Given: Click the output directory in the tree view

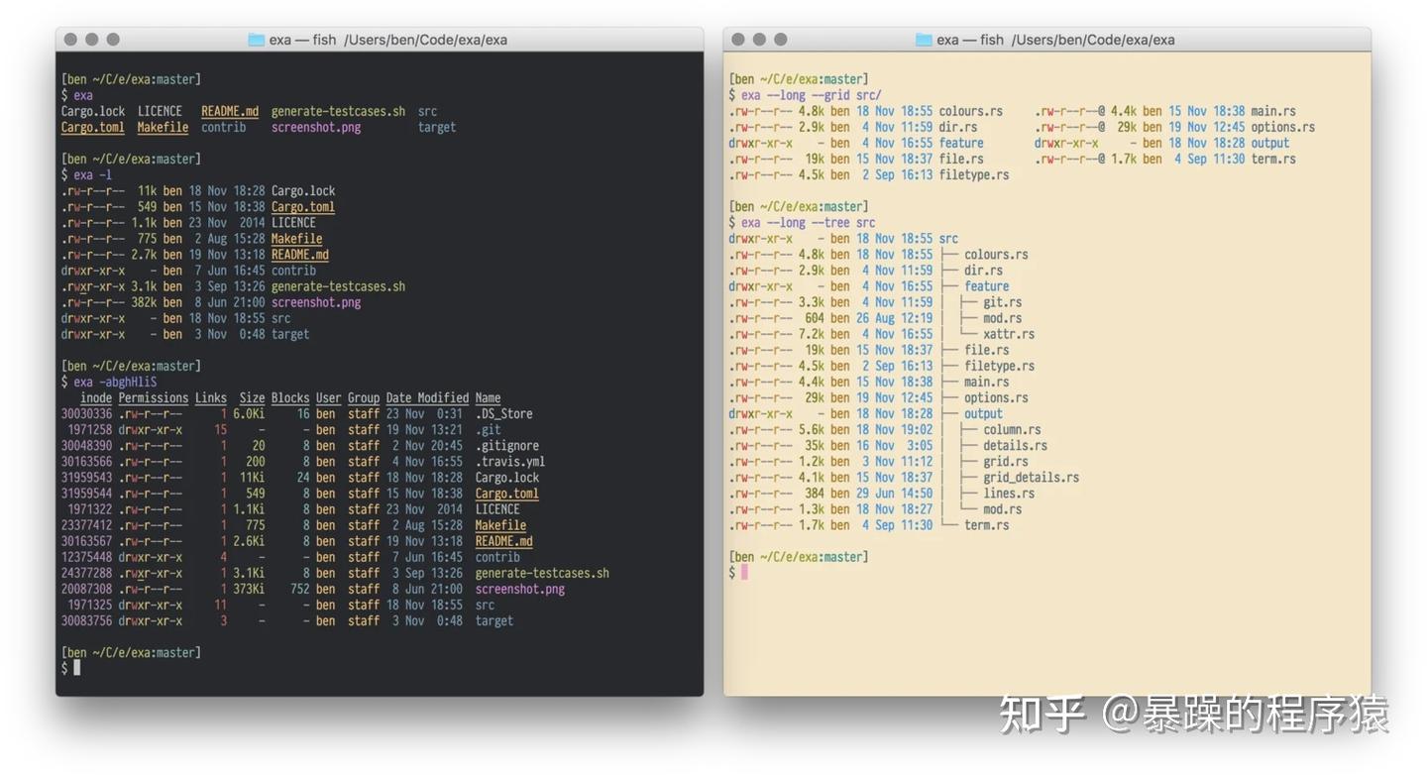Looking at the screenshot, I should (x=982, y=413).
